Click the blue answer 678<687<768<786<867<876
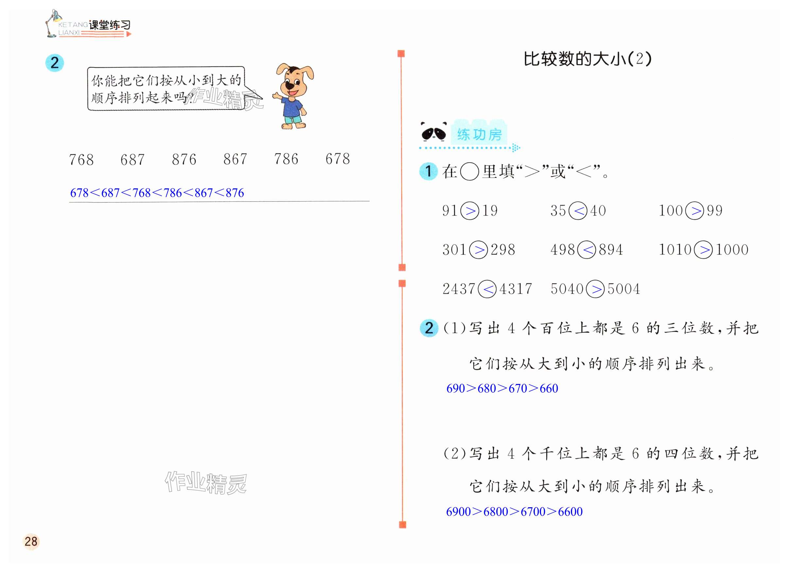 [x=157, y=193]
